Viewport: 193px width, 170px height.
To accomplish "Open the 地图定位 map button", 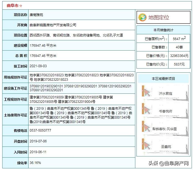I will pyautogui.click(x=163, y=17).
